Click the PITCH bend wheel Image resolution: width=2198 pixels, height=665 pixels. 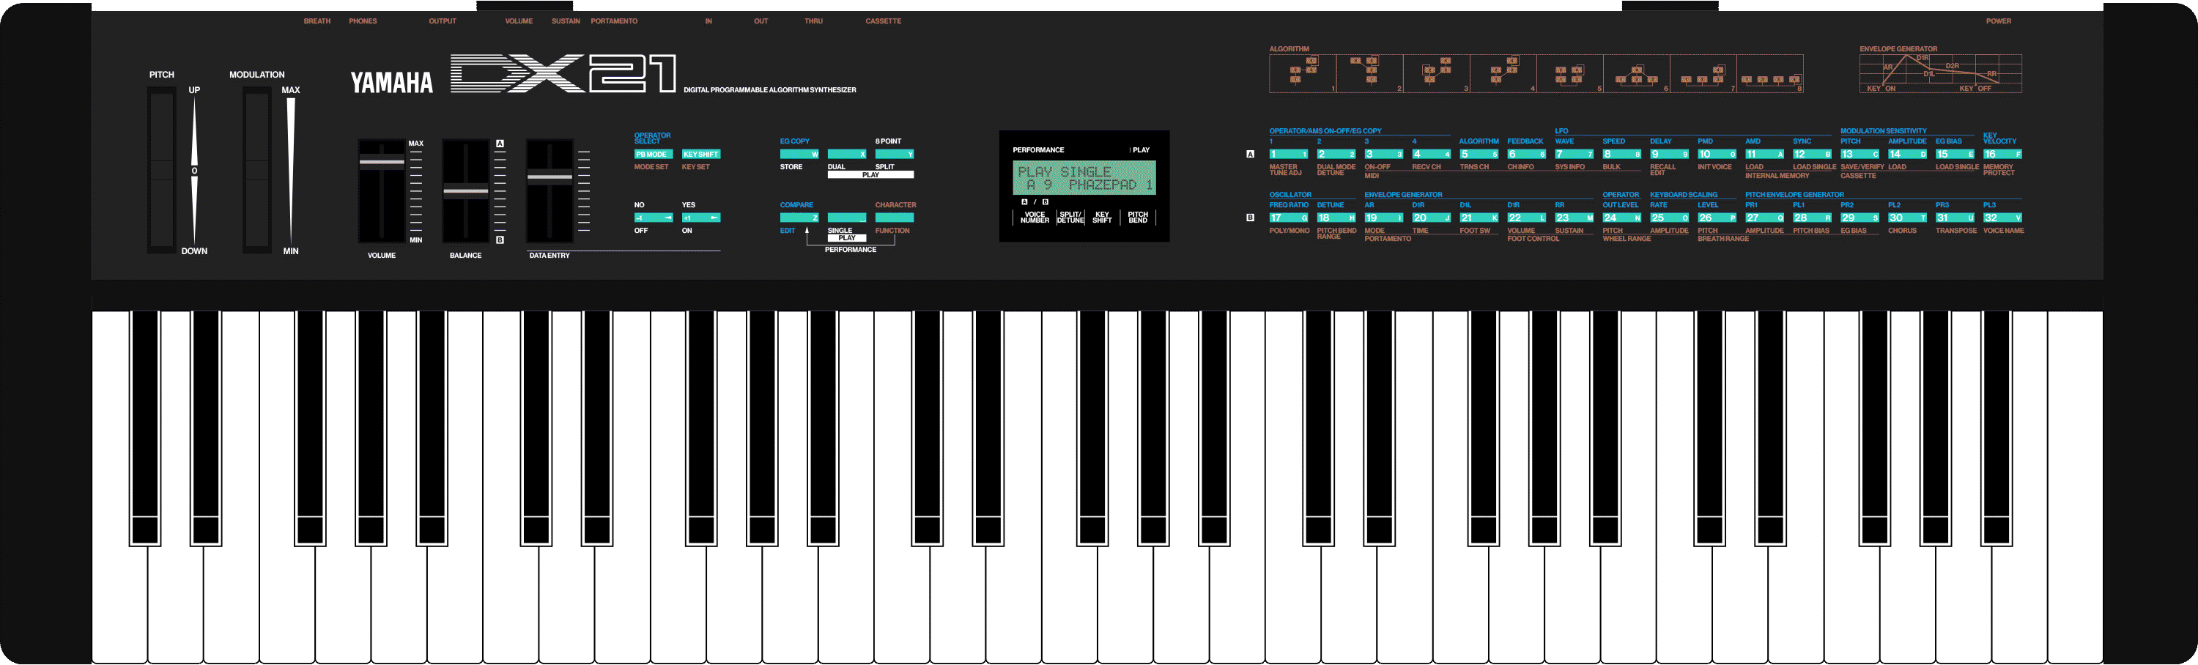(x=162, y=171)
